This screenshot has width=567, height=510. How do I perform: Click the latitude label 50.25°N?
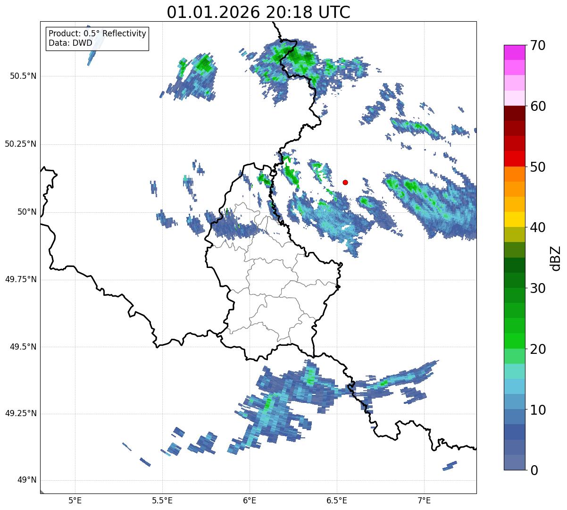(x=20, y=144)
